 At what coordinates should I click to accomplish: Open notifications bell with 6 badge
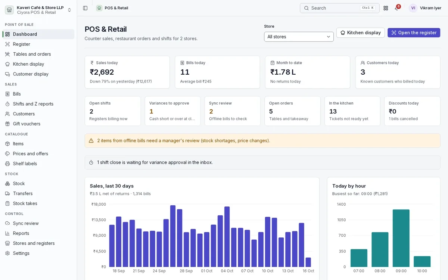click(x=396, y=8)
